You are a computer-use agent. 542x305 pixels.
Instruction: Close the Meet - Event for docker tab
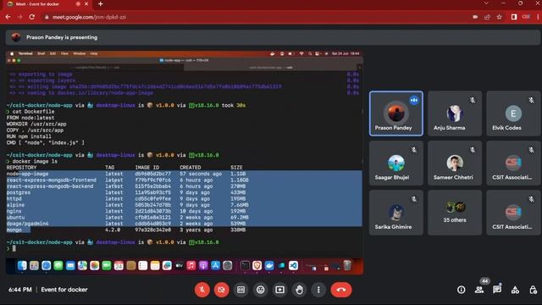point(86,4)
